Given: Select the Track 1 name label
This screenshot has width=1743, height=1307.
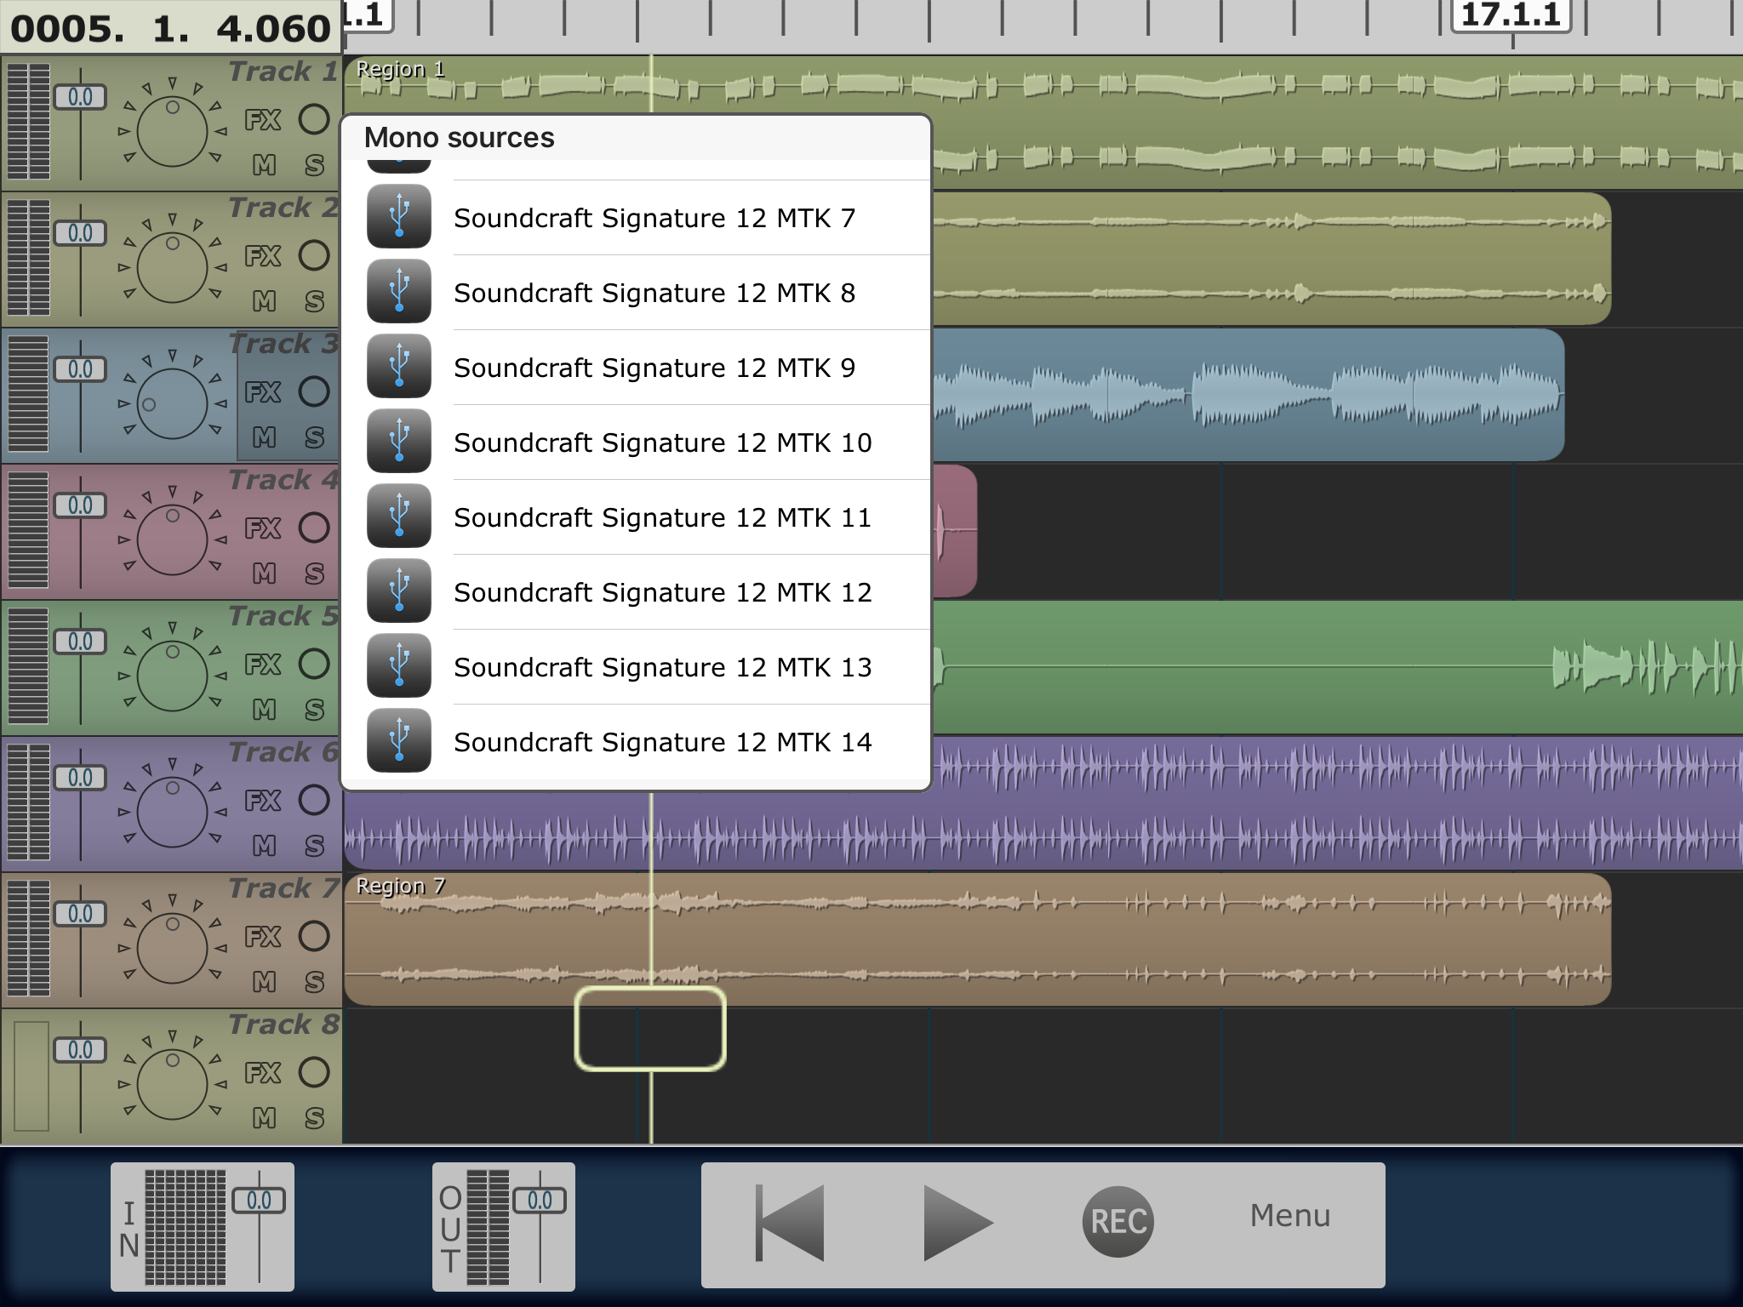Looking at the screenshot, I should [x=283, y=71].
